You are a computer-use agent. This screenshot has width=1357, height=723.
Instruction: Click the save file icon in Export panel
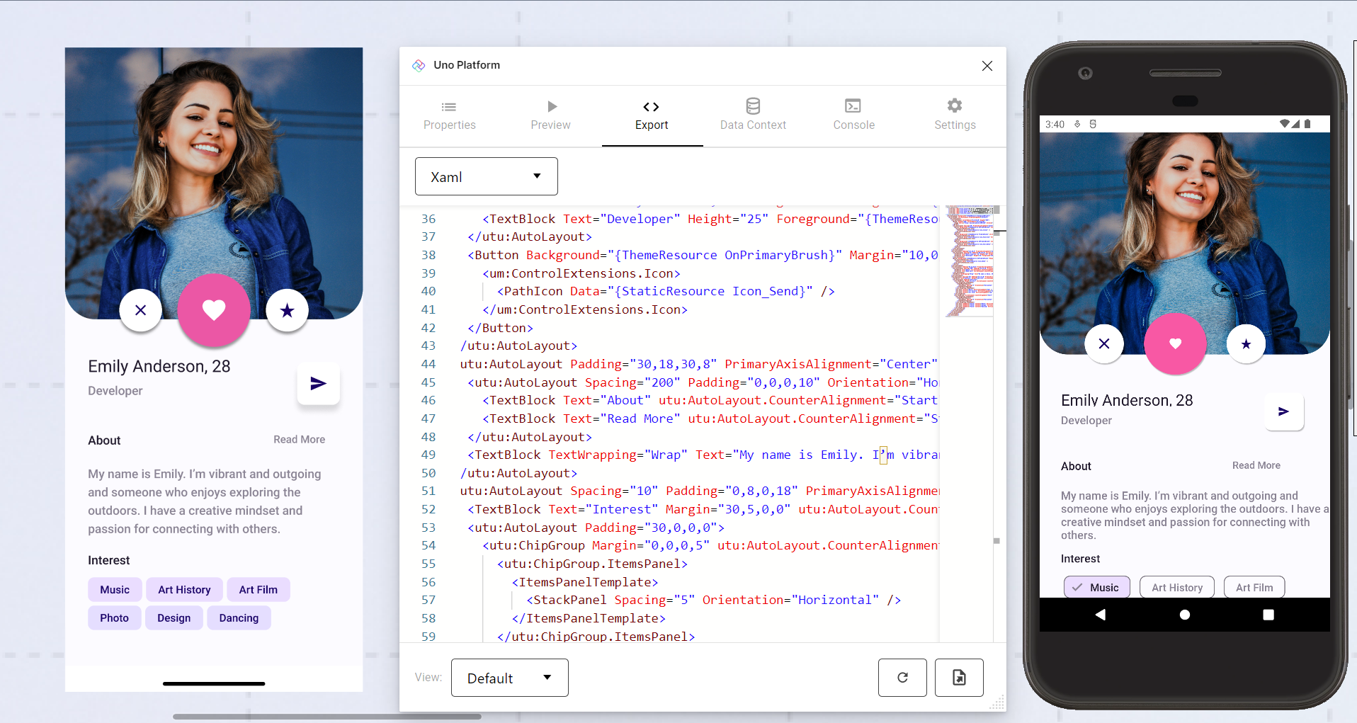coord(959,677)
